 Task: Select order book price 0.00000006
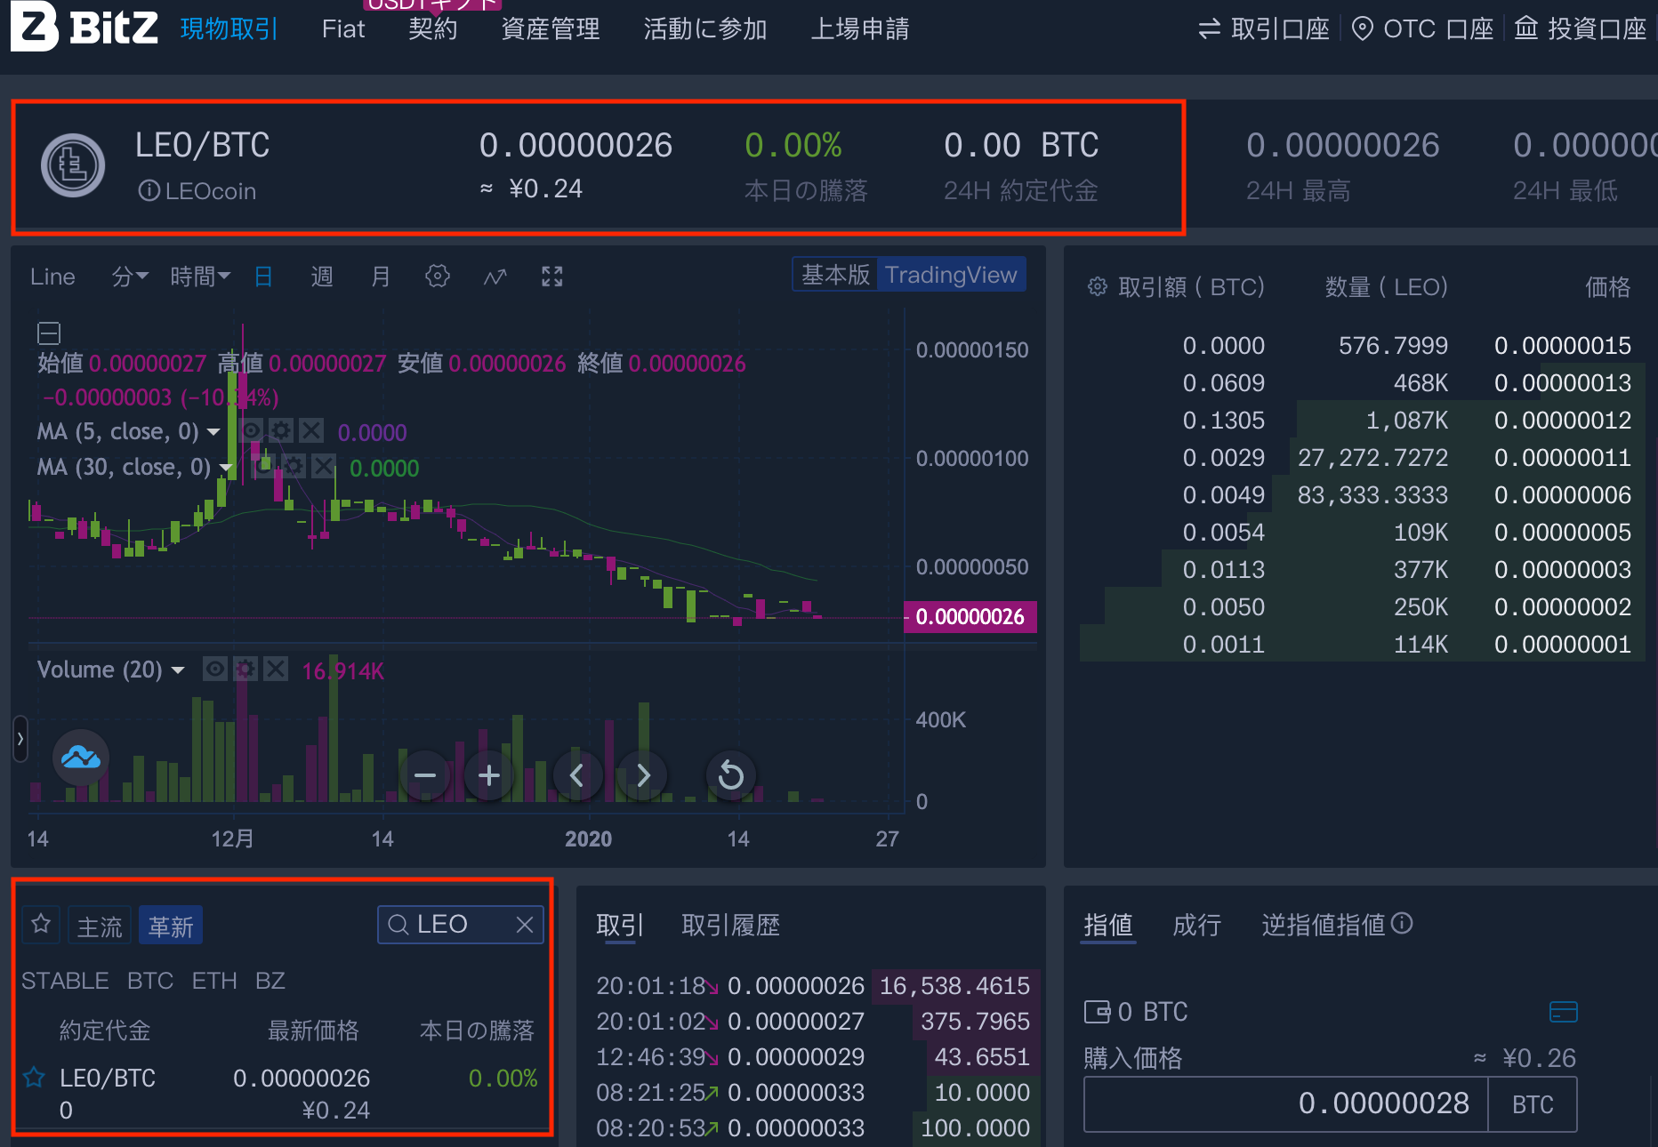click(x=1563, y=495)
